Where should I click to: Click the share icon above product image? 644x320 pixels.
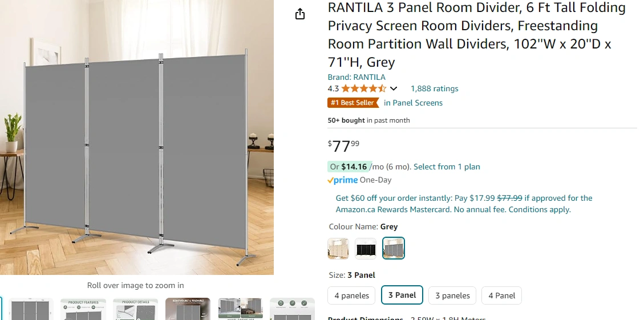(x=300, y=14)
